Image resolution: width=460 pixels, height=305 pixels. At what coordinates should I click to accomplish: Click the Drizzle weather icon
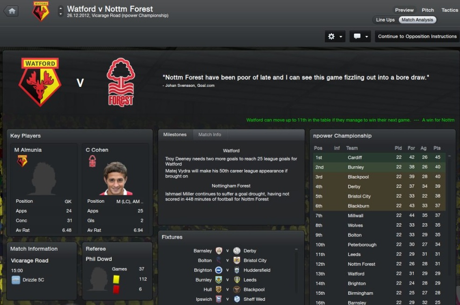coord(16,280)
